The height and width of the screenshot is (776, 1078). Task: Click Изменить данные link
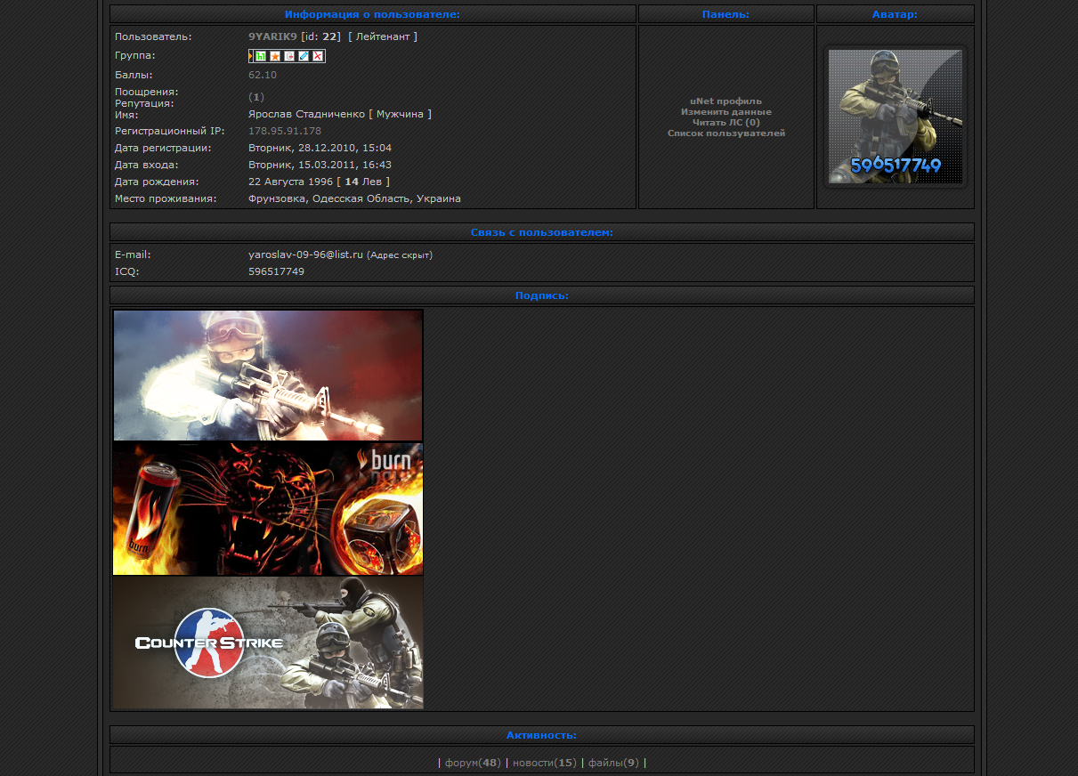[x=725, y=112]
